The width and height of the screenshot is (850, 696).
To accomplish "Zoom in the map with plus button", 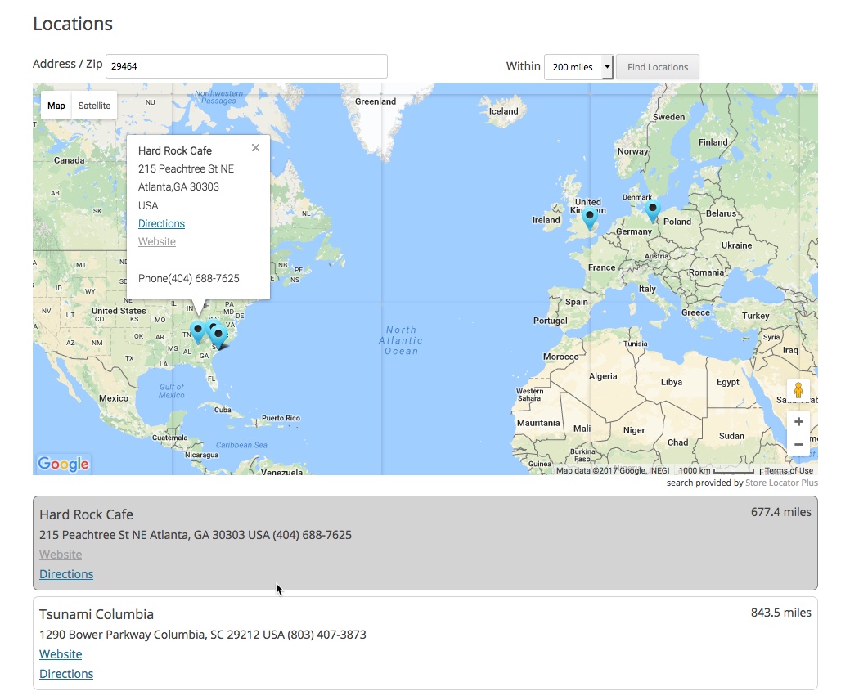I will point(798,422).
